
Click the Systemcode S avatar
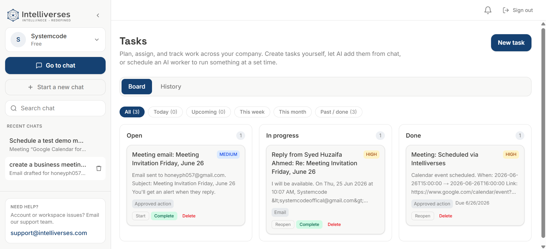click(x=18, y=40)
